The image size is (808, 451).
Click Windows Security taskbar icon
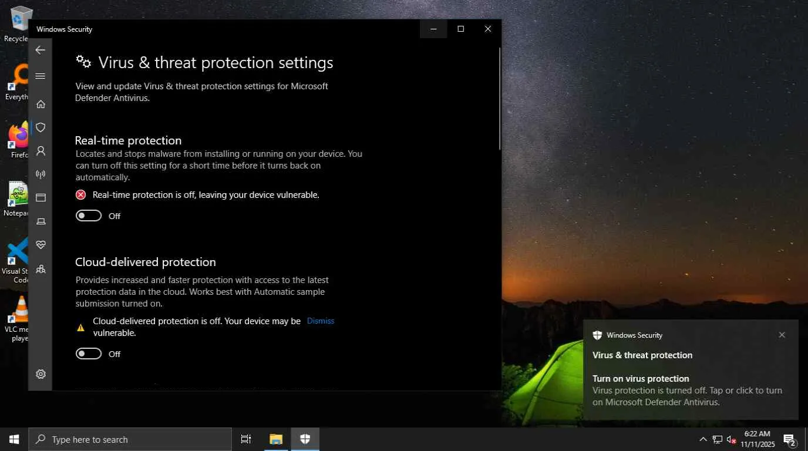click(305, 439)
